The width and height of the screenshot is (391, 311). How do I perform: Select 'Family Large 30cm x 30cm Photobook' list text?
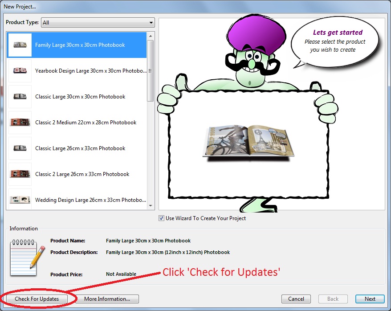pyautogui.click(x=80, y=45)
